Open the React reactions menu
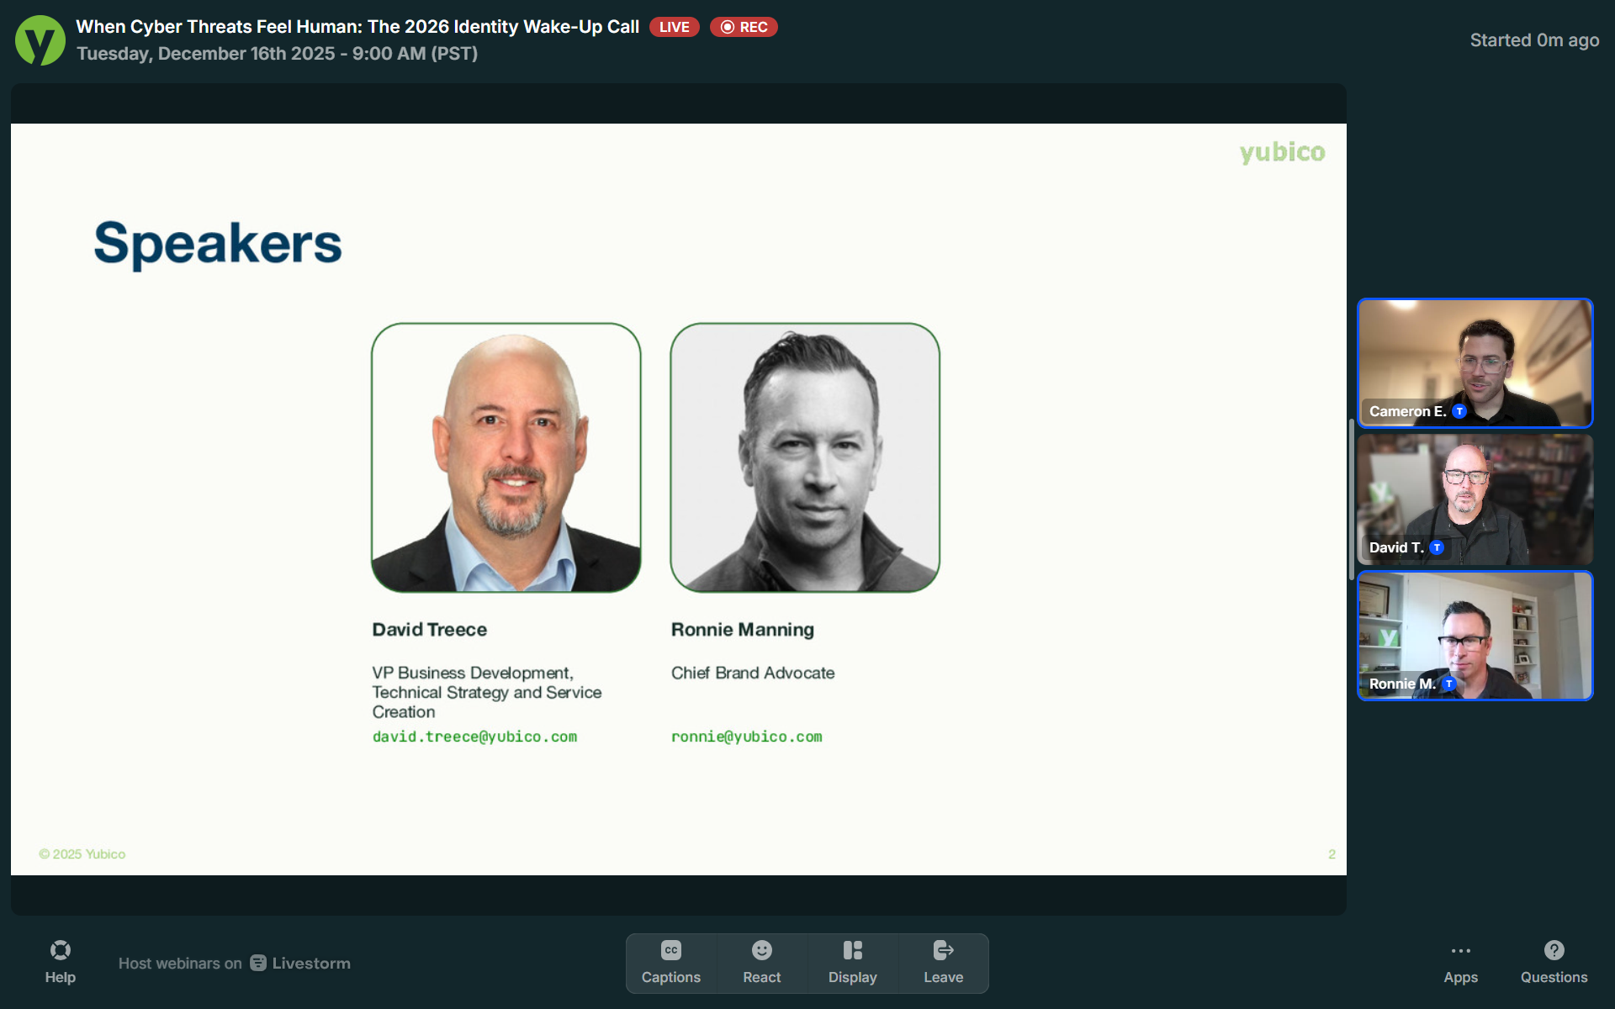The image size is (1615, 1009). (761, 963)
